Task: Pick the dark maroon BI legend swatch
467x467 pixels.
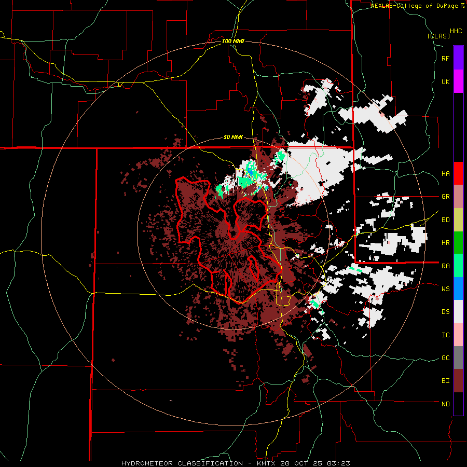Action: pyautogui.click(x=458, y=381)
